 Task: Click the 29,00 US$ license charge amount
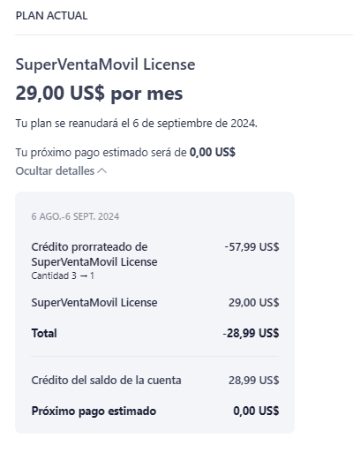pyautogui.click(x=254, y=303)
